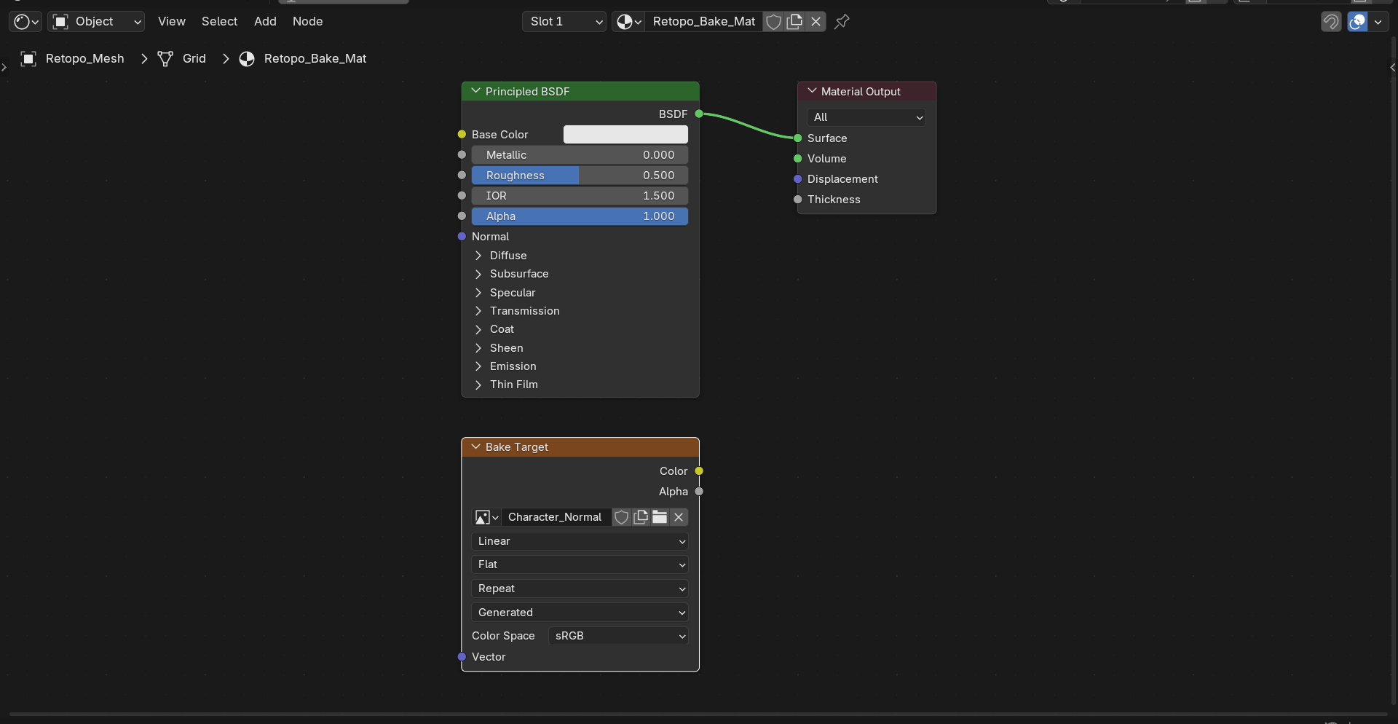Duplicate the Character_Normal image
The width and height of the screenshot is (1398, 724).
pos(641,517)
